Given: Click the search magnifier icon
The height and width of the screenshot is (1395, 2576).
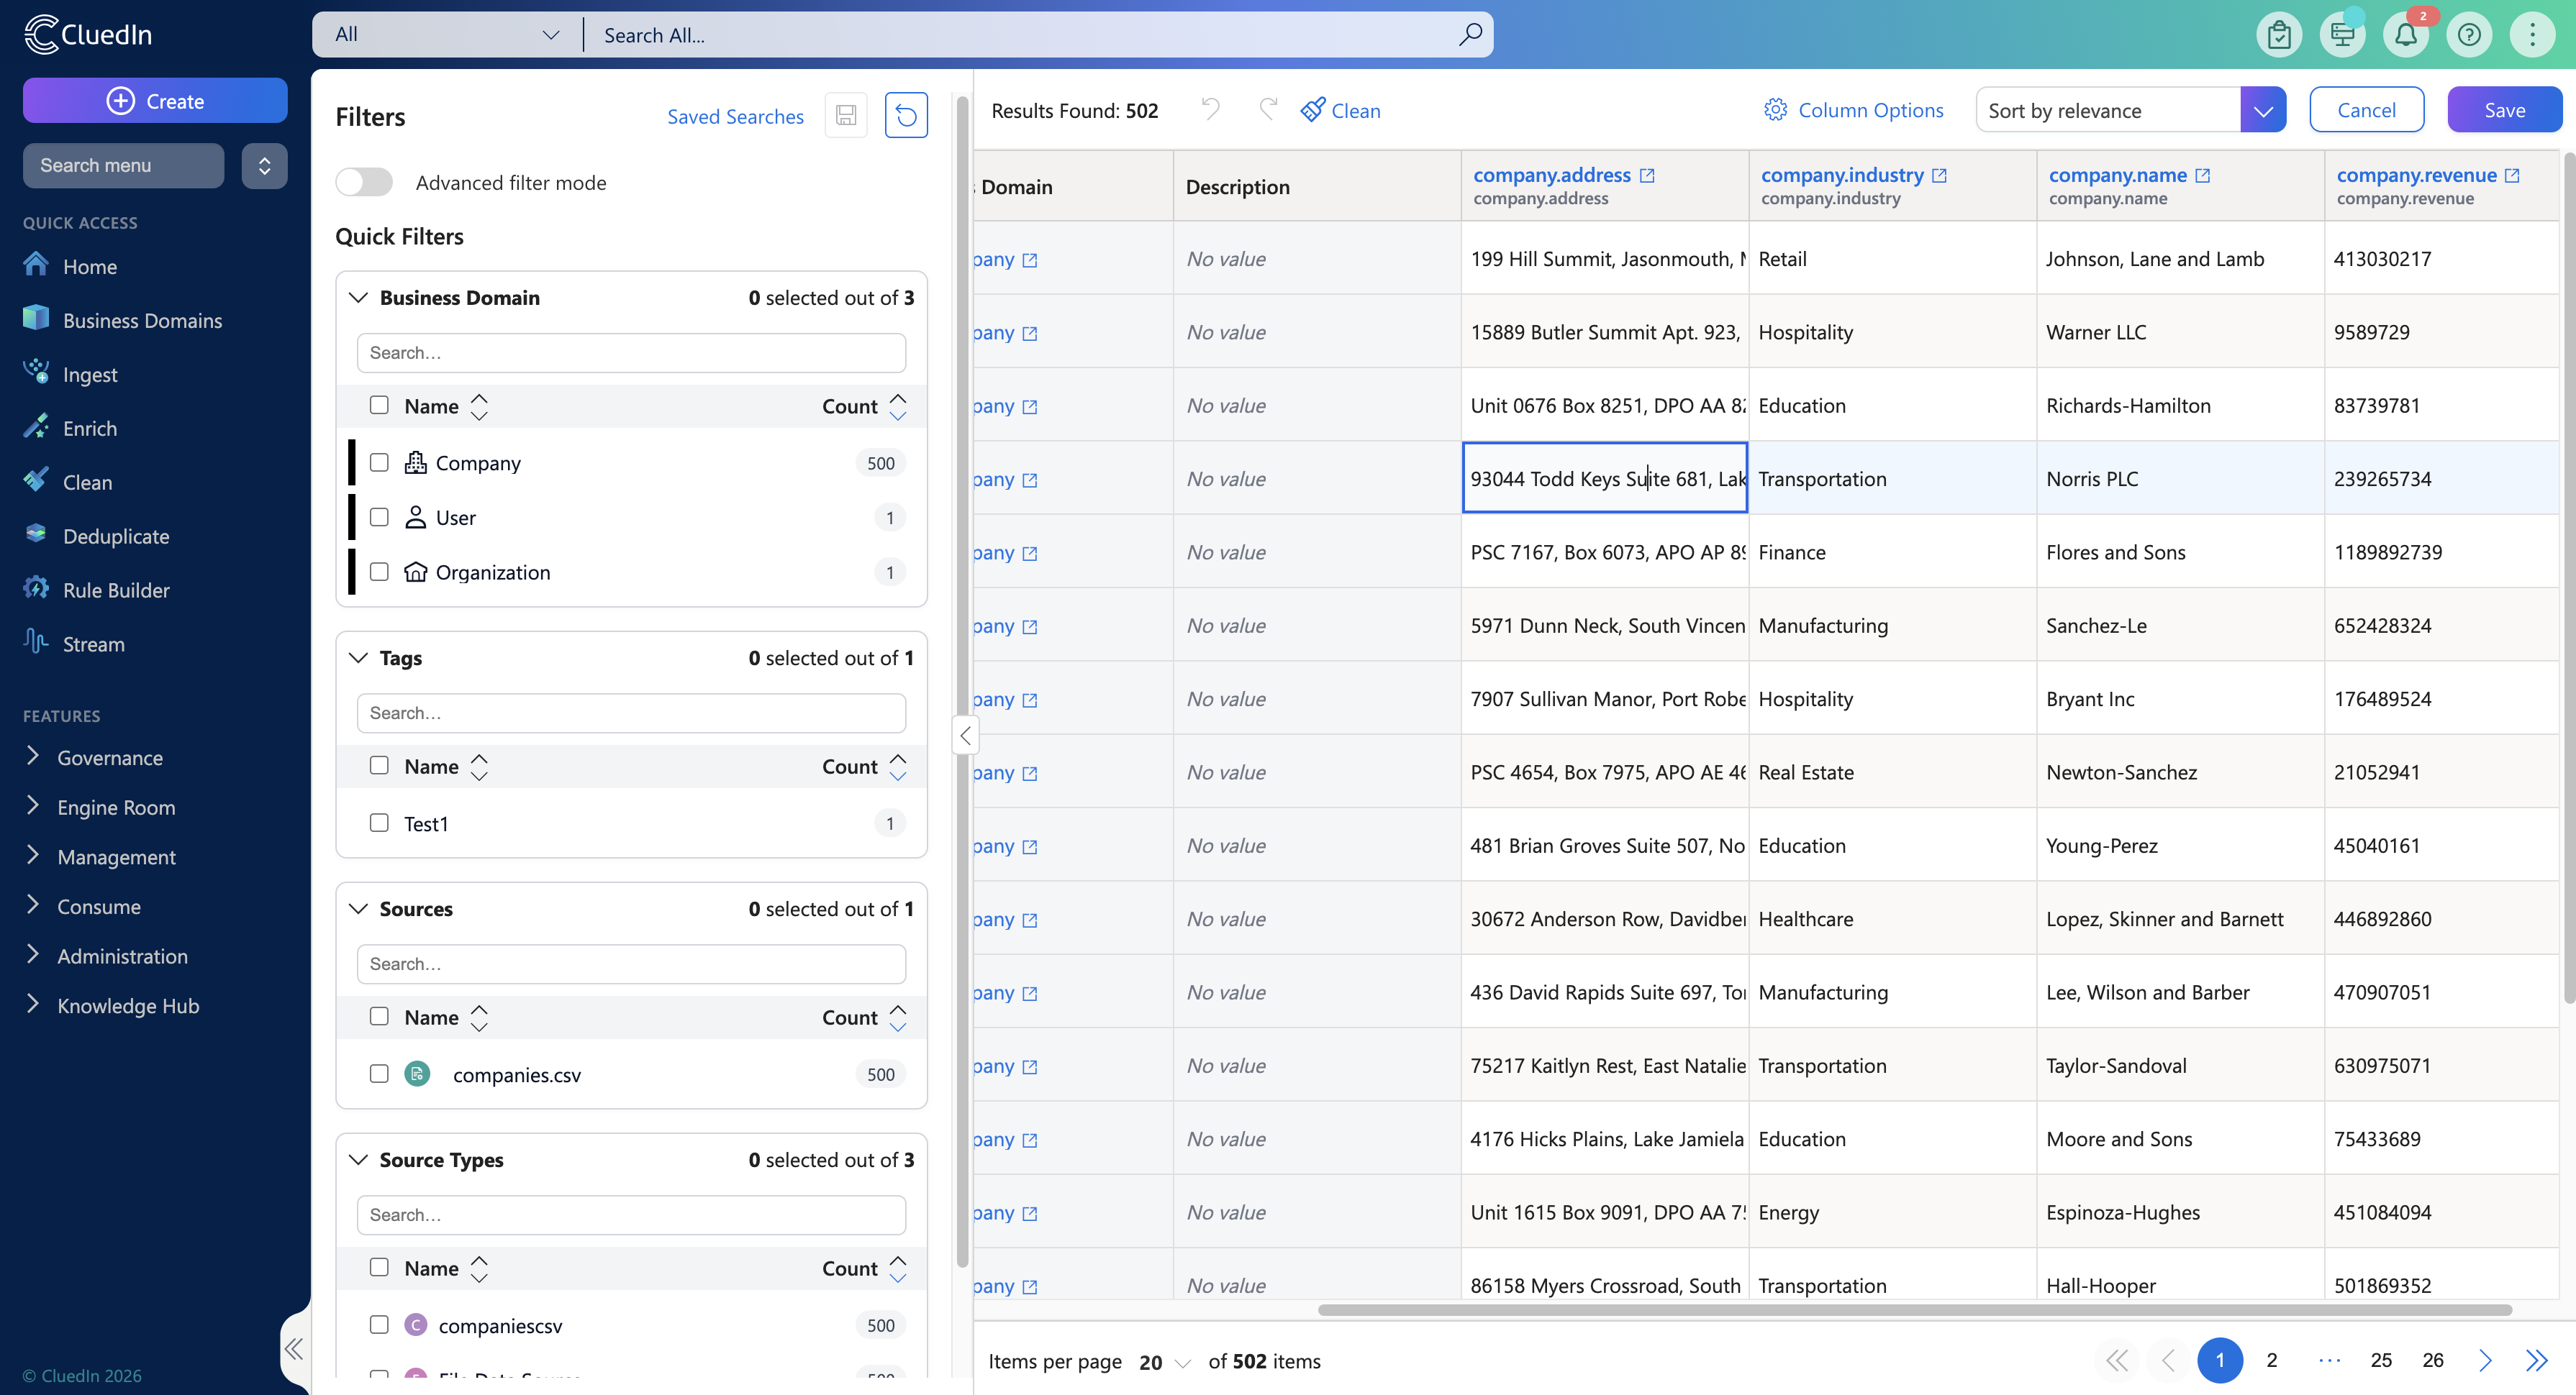Looking at the screenshot, I should pyautogui.click(x=1470, y=35).
